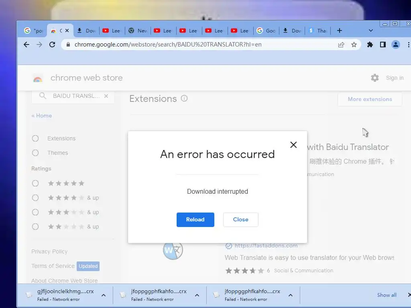The width and height of the screenshot is (411, 308).
Task: Click the Reload button in error dialog
Action: (195, 219)
